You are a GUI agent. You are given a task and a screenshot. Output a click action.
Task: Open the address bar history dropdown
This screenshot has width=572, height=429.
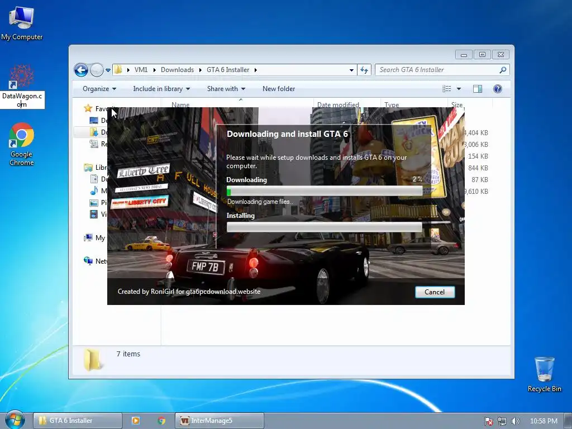click(351, 70)
